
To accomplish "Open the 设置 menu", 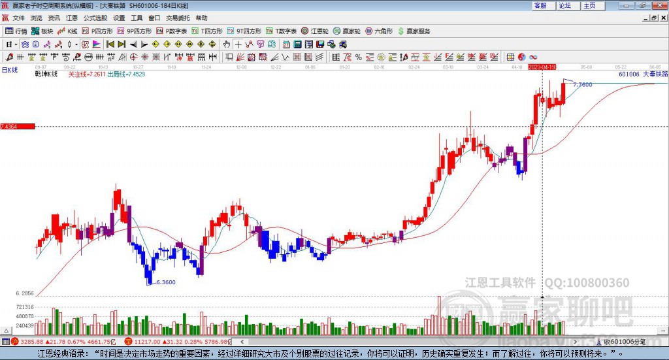I will (x=119, y=18).
